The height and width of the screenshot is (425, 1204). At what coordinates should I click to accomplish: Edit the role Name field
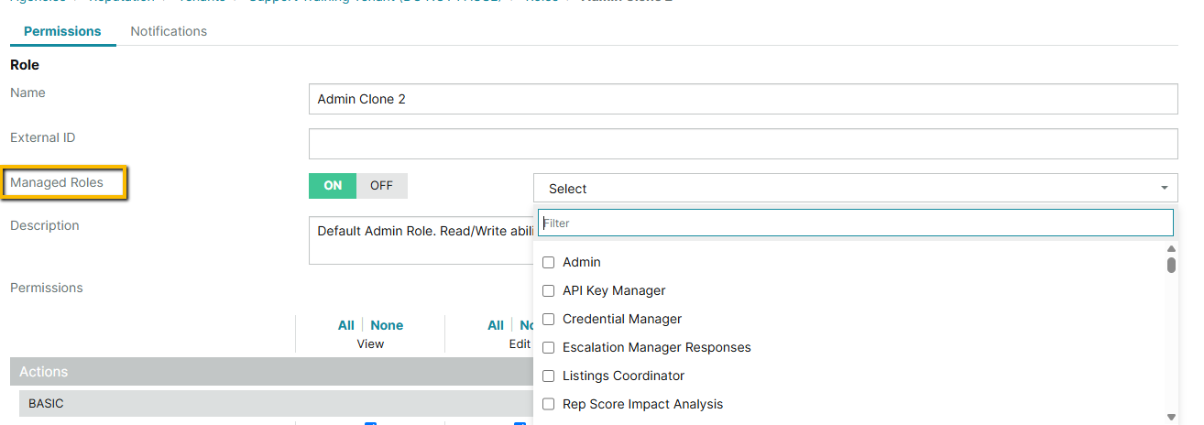click(x=743, y=99)
